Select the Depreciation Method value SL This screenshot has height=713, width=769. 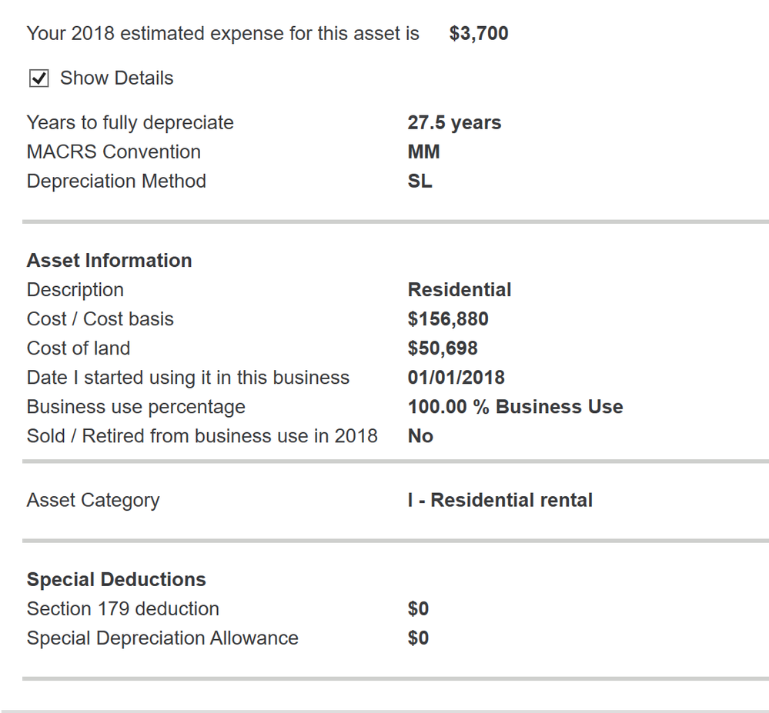point(420,182)
